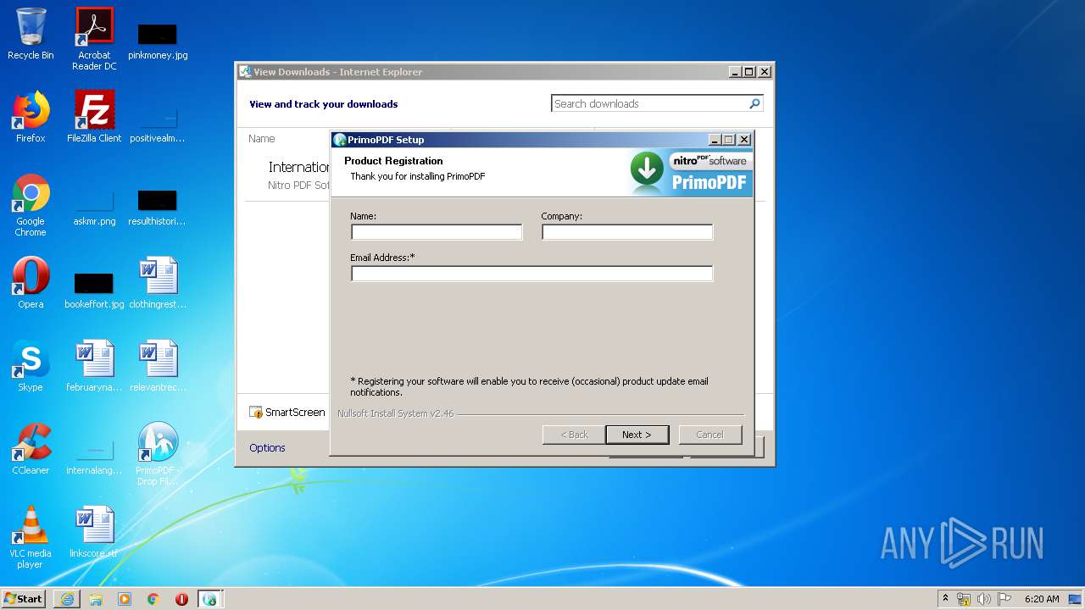The image size is (1085, 610).
Task: Switch to the PrimoPDF Setup taskbar item
Action: 210,599
